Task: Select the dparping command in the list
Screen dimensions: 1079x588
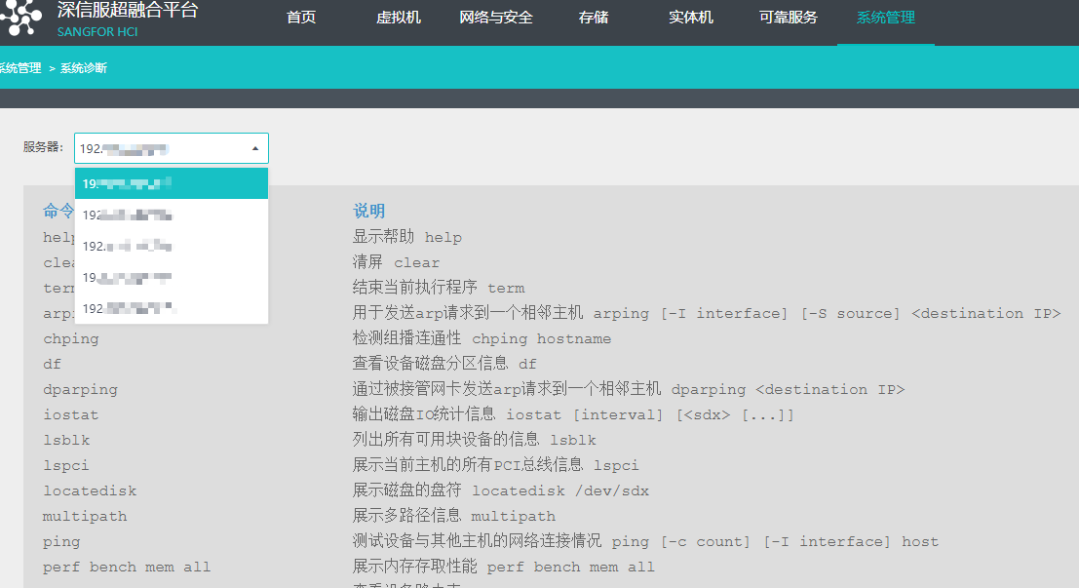Action: click(x=80, y=390)
